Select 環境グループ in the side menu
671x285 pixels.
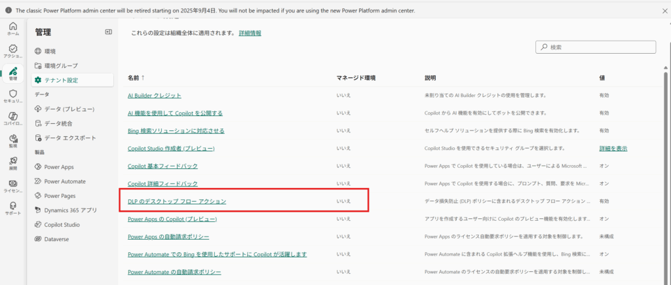(61, 66)
